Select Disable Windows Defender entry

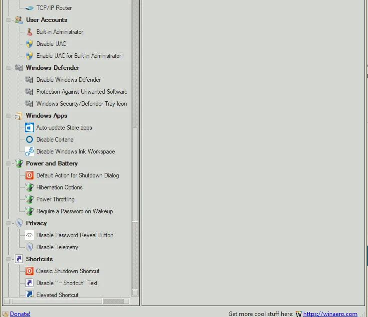pos(68,80)
